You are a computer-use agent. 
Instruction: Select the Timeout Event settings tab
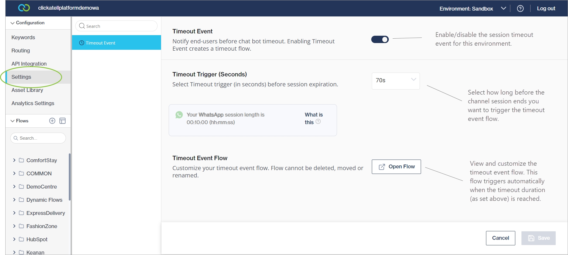116,43
